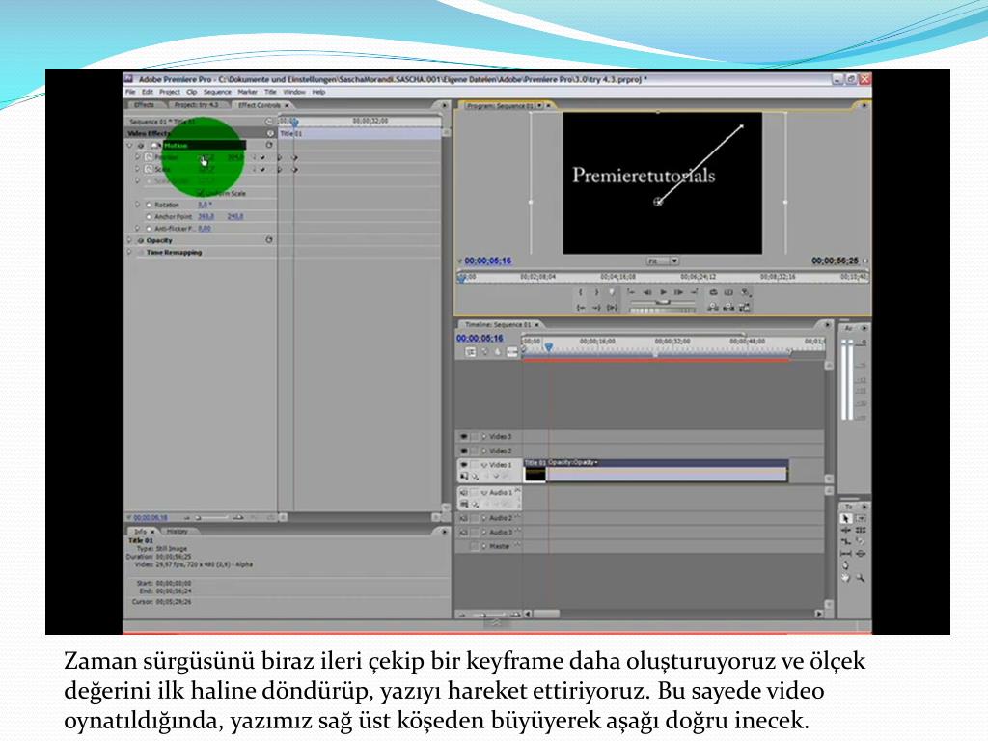
Task: Collapse the Motion effect properties
Action: 130,145
